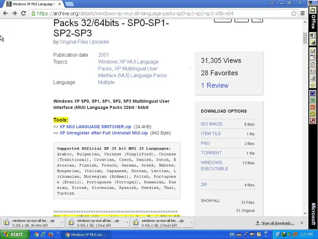
Task: Open the 1 Review link
Action: coord(215,85)
